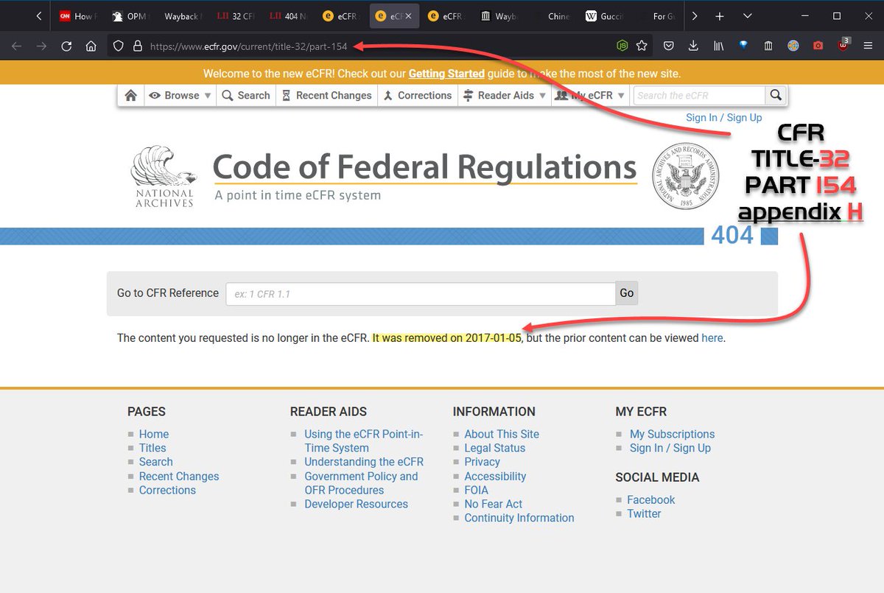
Task: Bookmark this page with the star icon
Action: (642, 46)
